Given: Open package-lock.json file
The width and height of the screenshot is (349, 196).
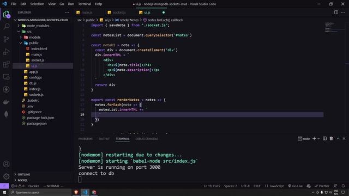Looking at the screenshot, I should [x=40, y=118].
